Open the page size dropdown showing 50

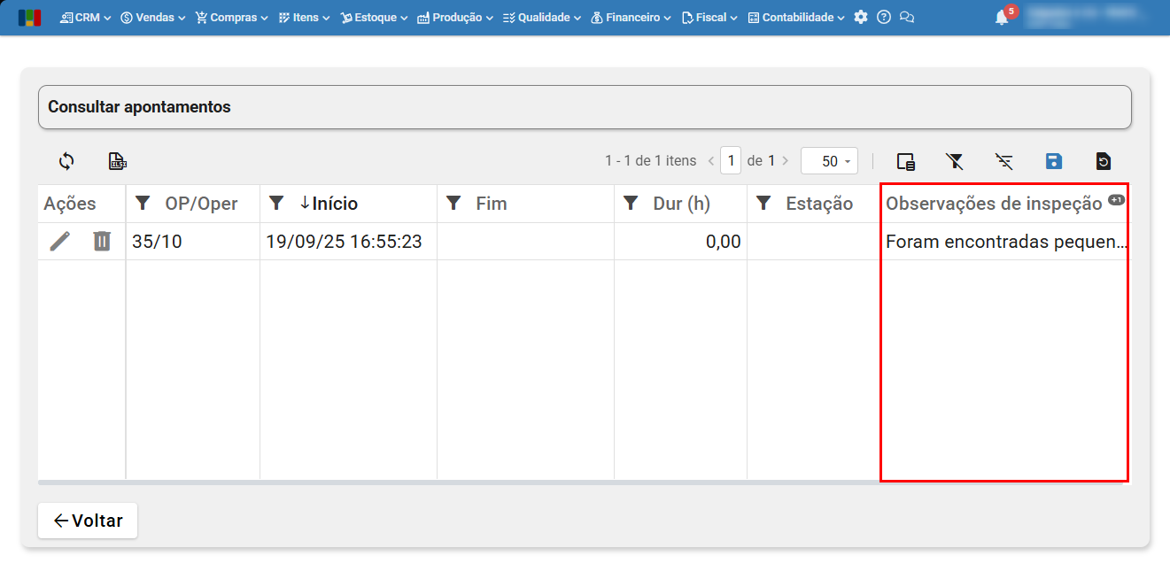point(829,161)
